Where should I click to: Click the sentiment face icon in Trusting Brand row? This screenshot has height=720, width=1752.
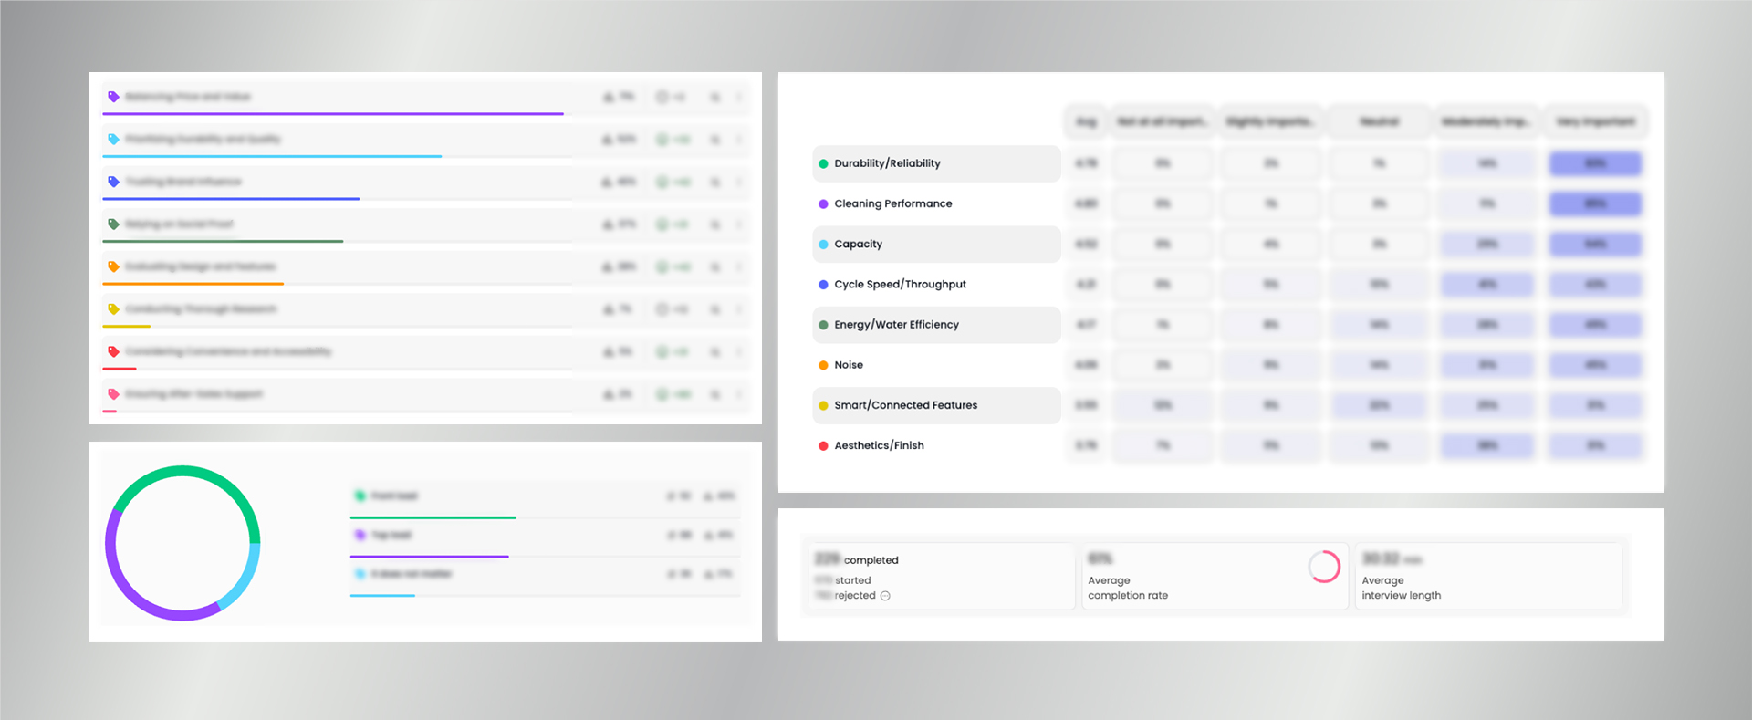pyautogui.click(x=662, y=182)
